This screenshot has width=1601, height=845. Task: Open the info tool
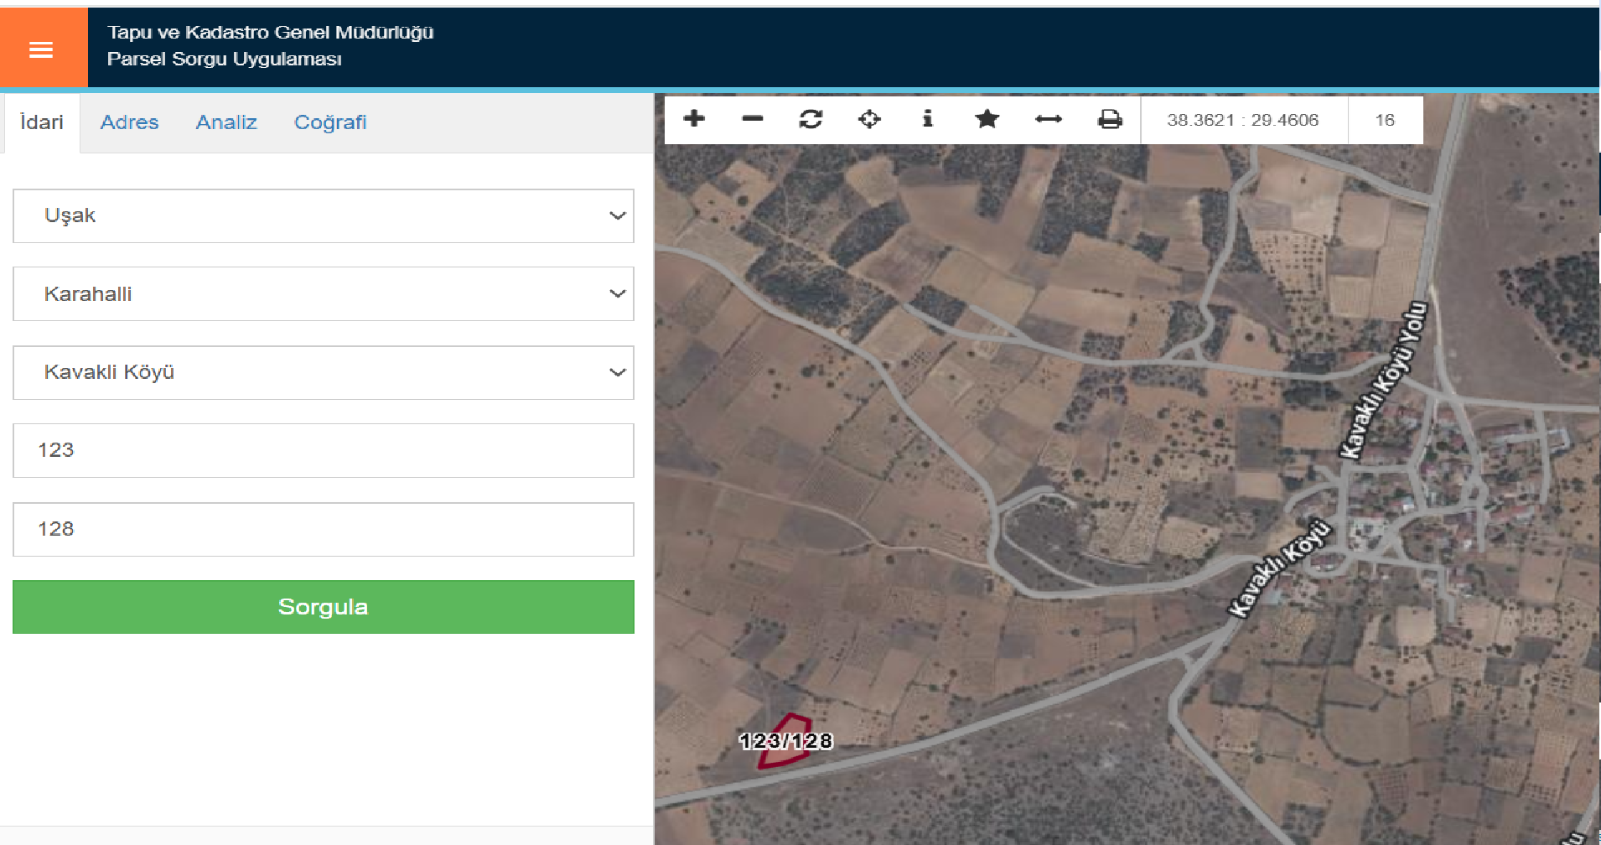click(x=928, y=118)
